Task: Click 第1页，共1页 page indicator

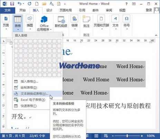Action: coord(13,136)
